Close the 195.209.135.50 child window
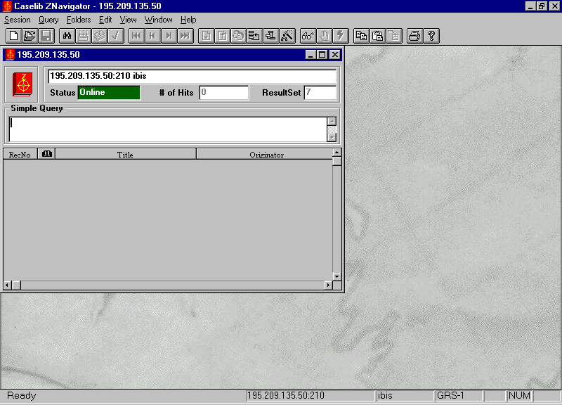The image size is (562, 405). [335, 55]
